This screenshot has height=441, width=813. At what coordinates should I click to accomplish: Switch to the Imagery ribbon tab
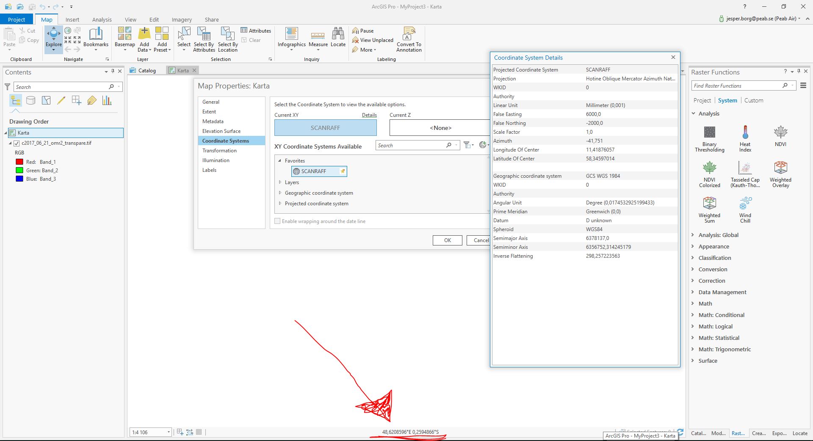click(182, 19)
